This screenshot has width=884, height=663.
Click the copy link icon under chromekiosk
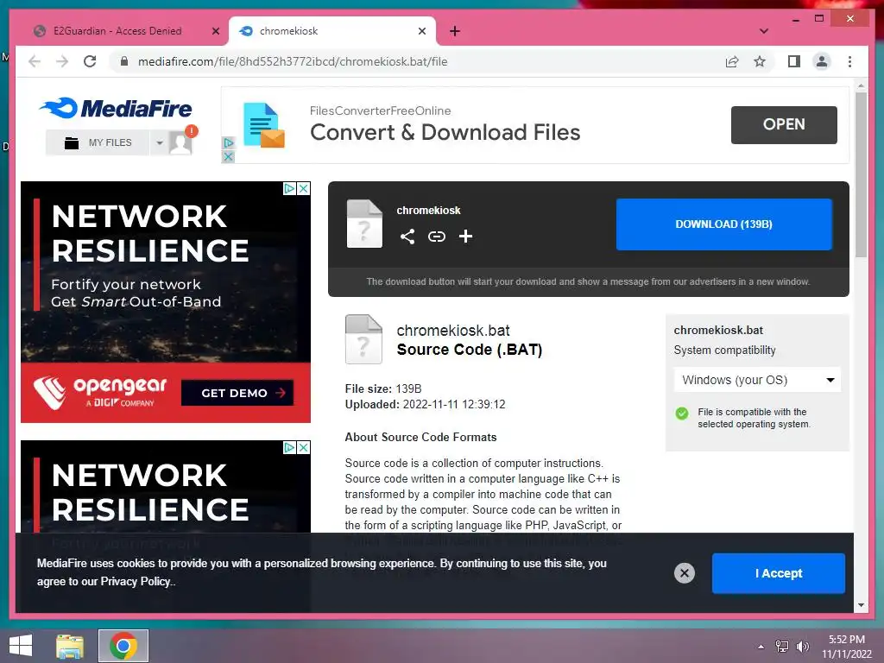[436, 237]
